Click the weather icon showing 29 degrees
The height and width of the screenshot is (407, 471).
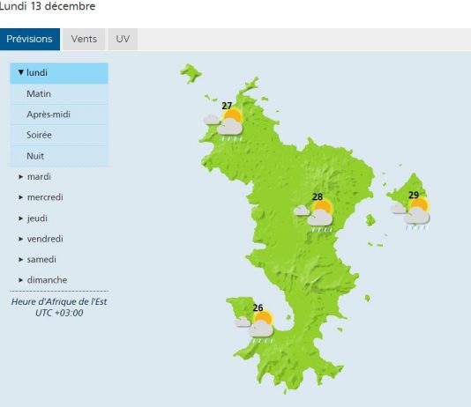[x=410, y=214]
